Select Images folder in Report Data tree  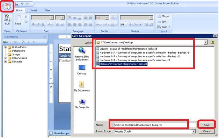coord(16,54)
